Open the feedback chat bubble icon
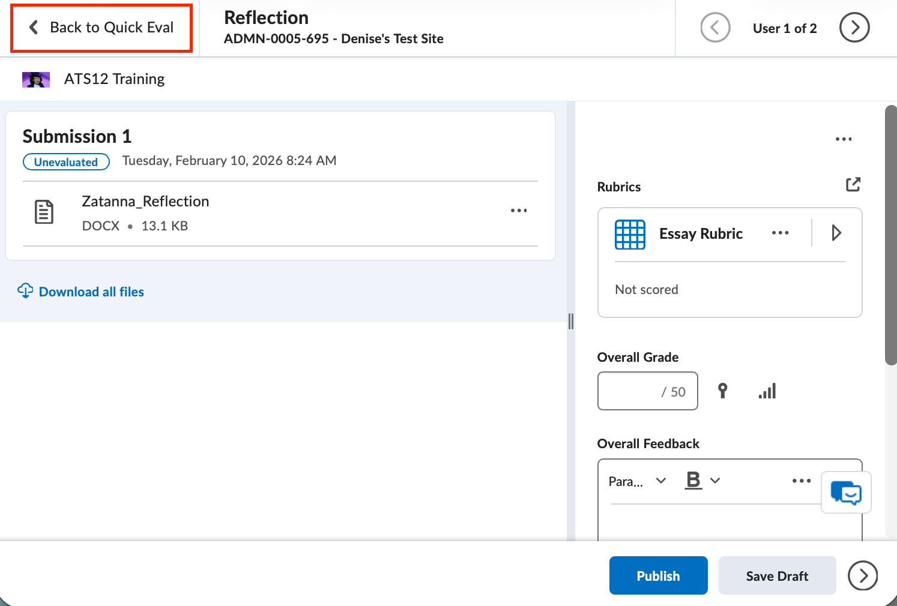The image size is (897, 606). coord(846,492)
